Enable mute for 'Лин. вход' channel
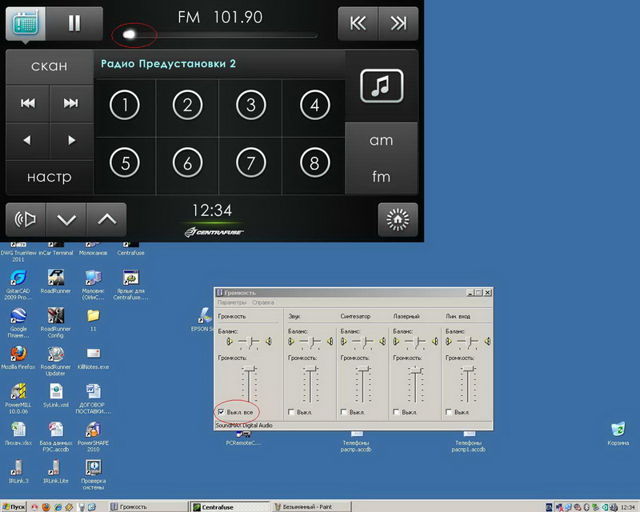640x512 pixels. [450, 412]
